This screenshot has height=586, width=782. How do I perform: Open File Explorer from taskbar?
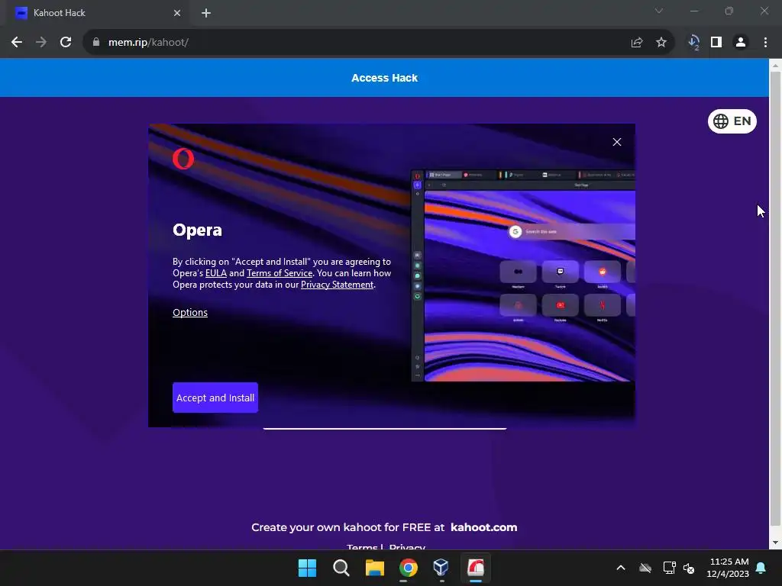(x=374, y=568)
